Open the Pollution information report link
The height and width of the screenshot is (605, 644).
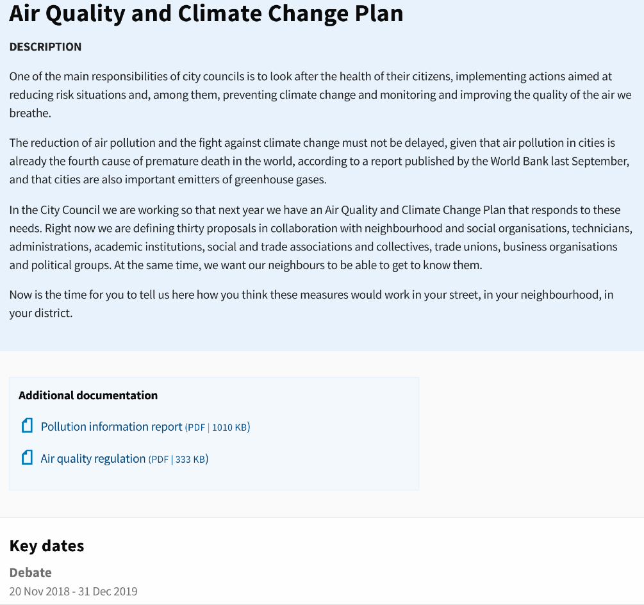111,427
